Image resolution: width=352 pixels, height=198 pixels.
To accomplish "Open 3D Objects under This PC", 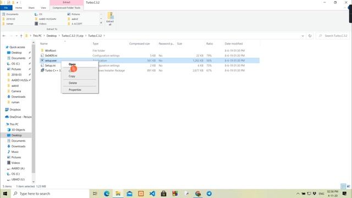I will point(18,130).
